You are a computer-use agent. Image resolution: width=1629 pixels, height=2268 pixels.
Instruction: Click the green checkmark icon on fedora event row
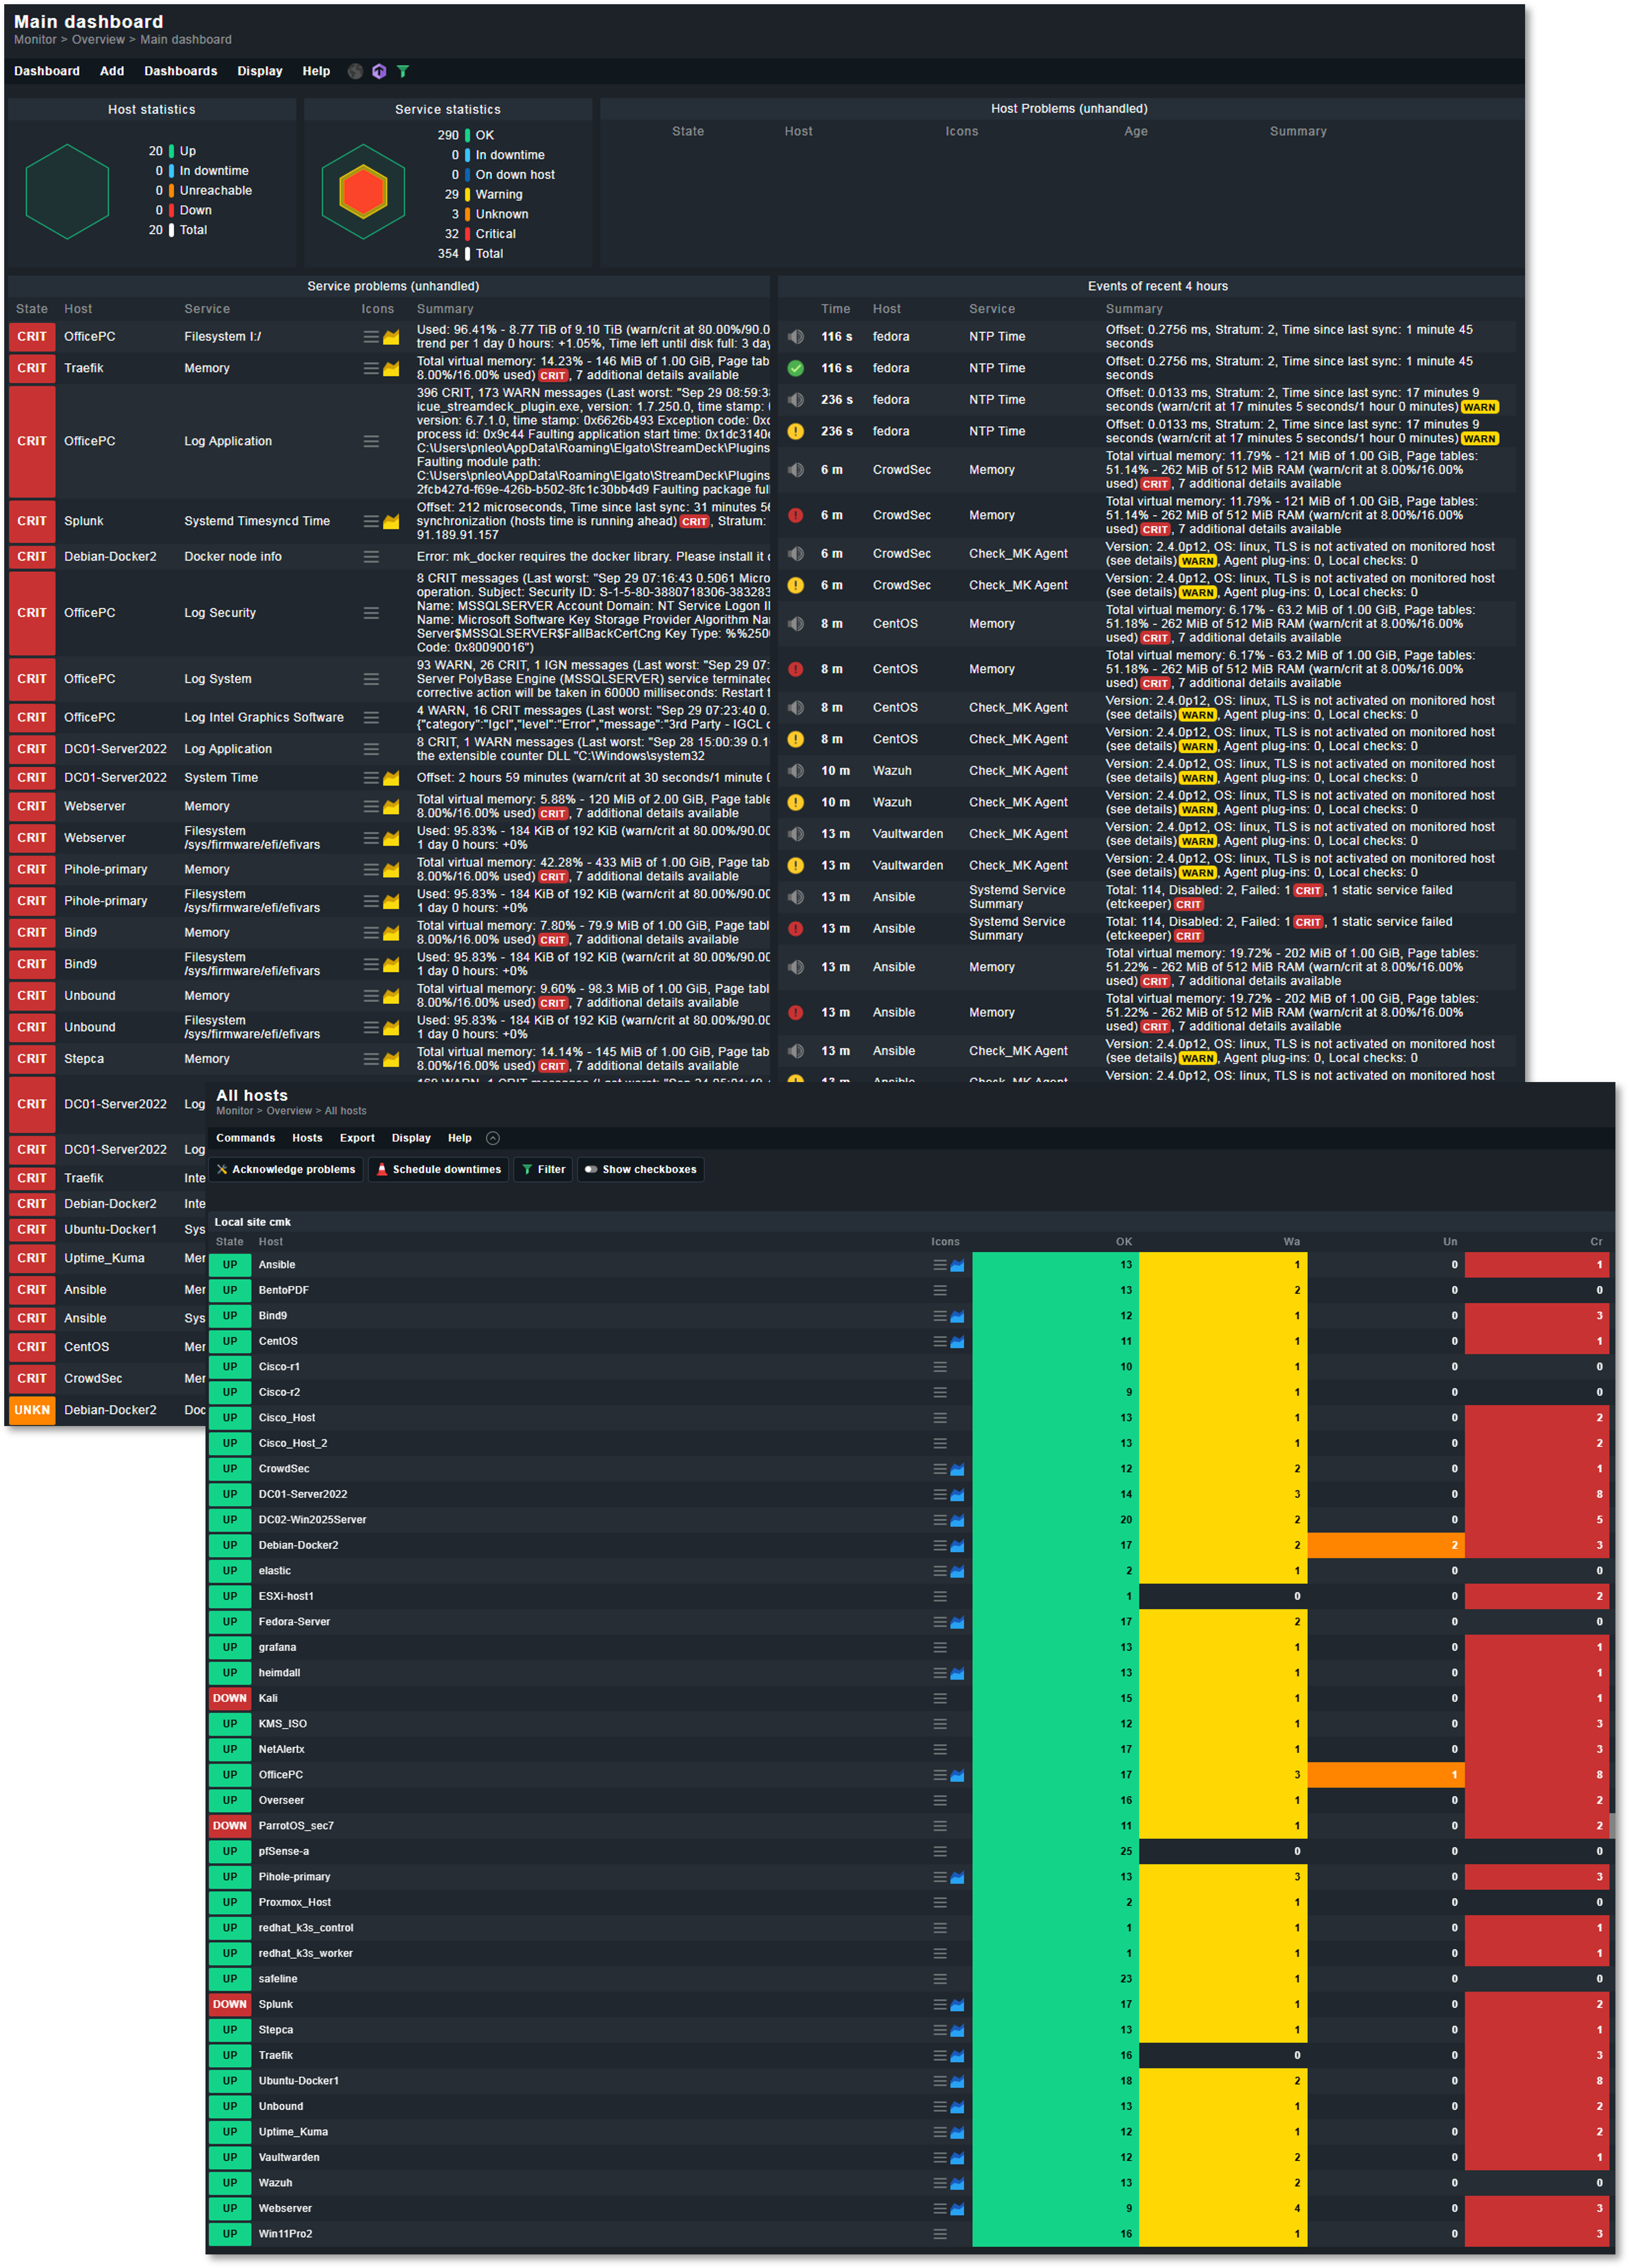(x=795, y=368)
